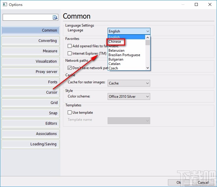Image resolution: width=217 pixels, height=187 pixels.
Task: Switch to the Measure section
Action: pyautogui.click(x=30, y=51)
